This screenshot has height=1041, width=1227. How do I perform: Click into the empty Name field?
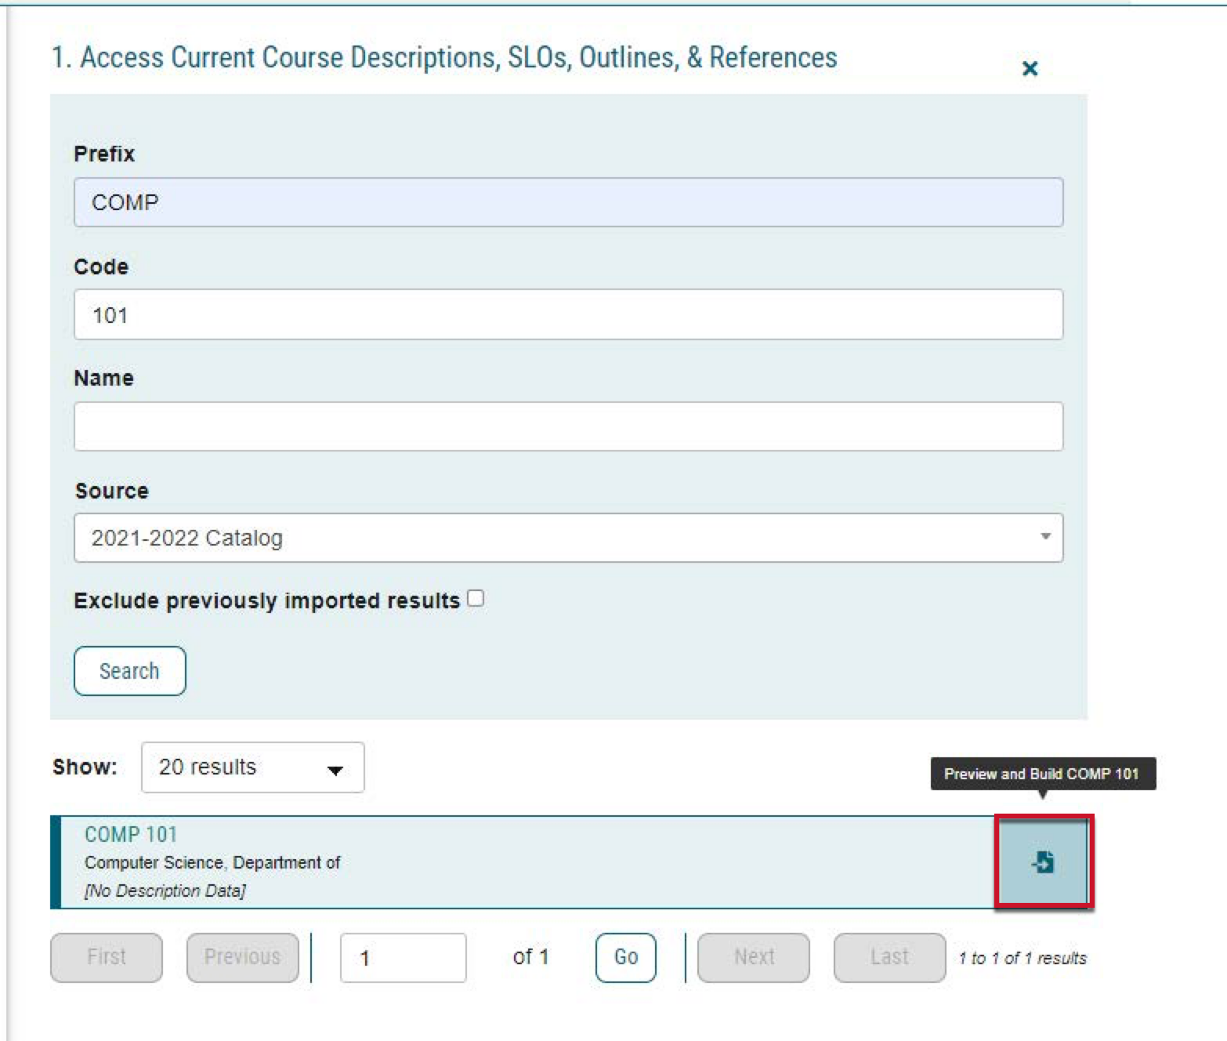568,426
